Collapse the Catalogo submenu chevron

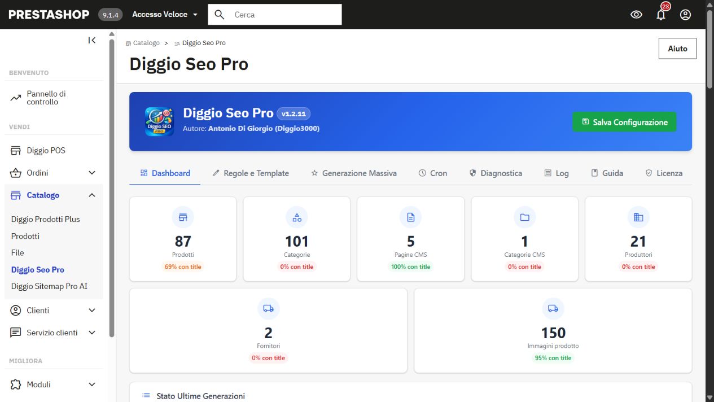point(92,195)
